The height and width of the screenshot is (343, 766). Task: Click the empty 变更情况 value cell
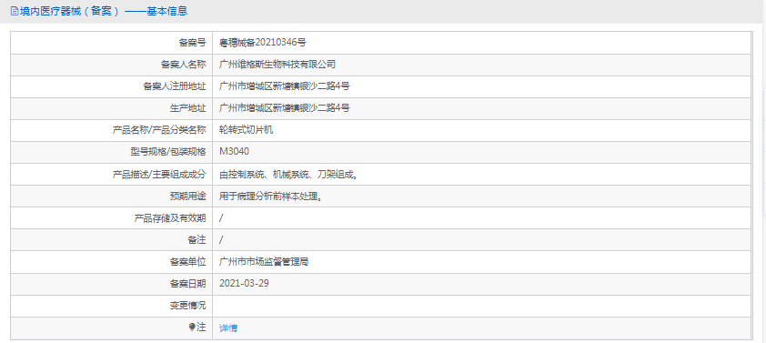point(482,306)
